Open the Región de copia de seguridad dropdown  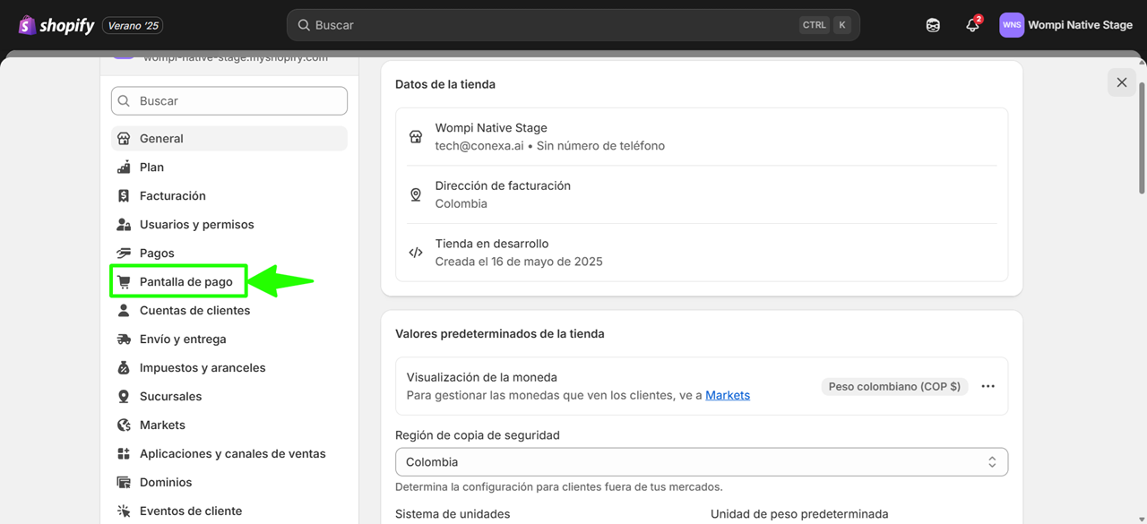[x=701, y=461]
